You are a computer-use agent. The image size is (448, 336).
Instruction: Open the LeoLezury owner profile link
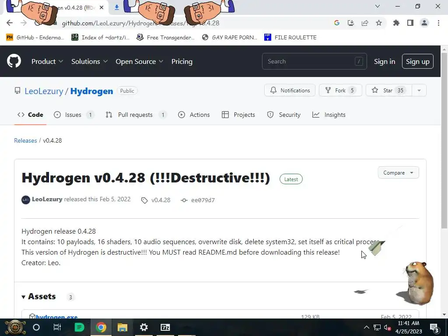(x=44, y=91)
